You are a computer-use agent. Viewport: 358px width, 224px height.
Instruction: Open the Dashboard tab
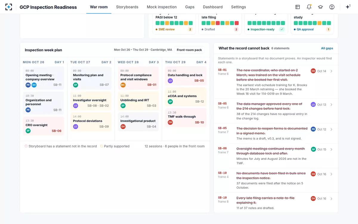tap(213, 7)
